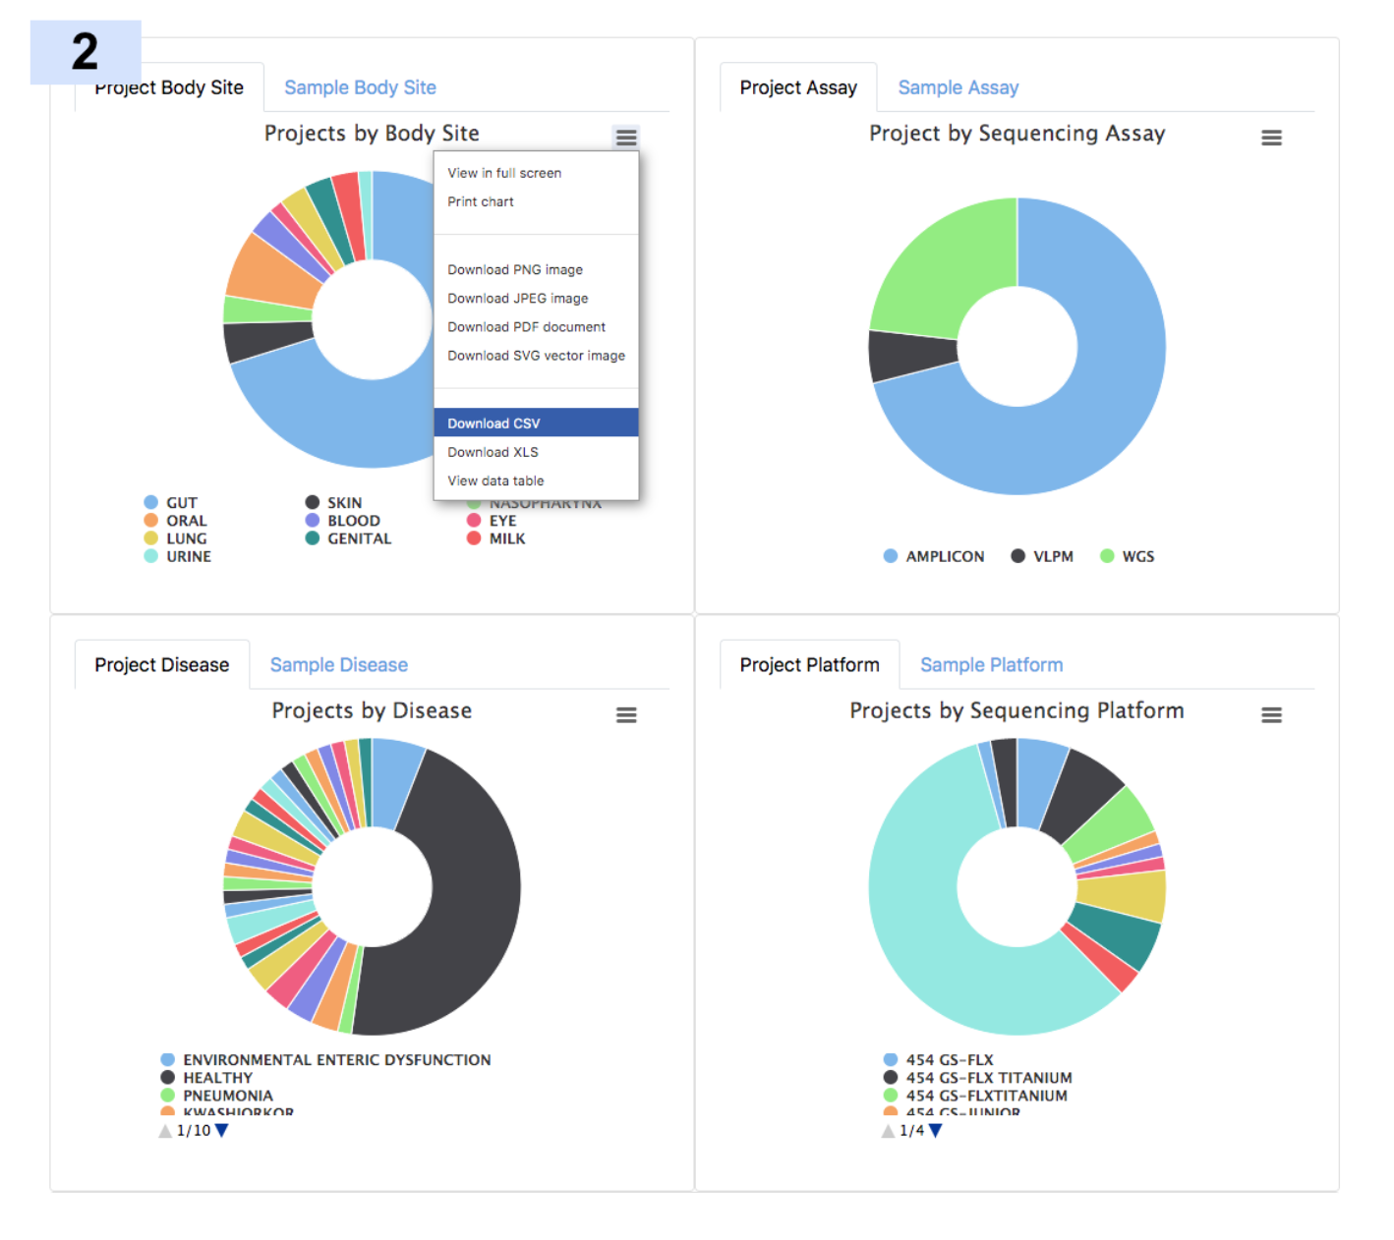Toggle SKIN legend item

coord(333,502)
